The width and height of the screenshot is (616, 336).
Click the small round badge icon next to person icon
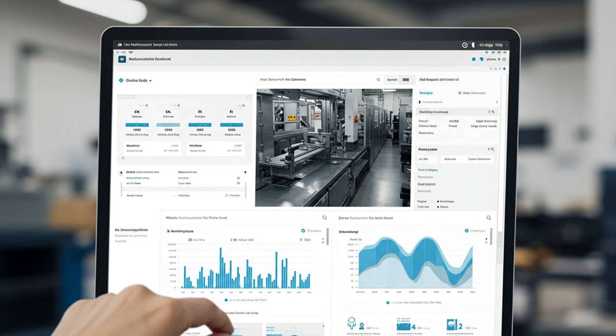(x=361, y=327)
